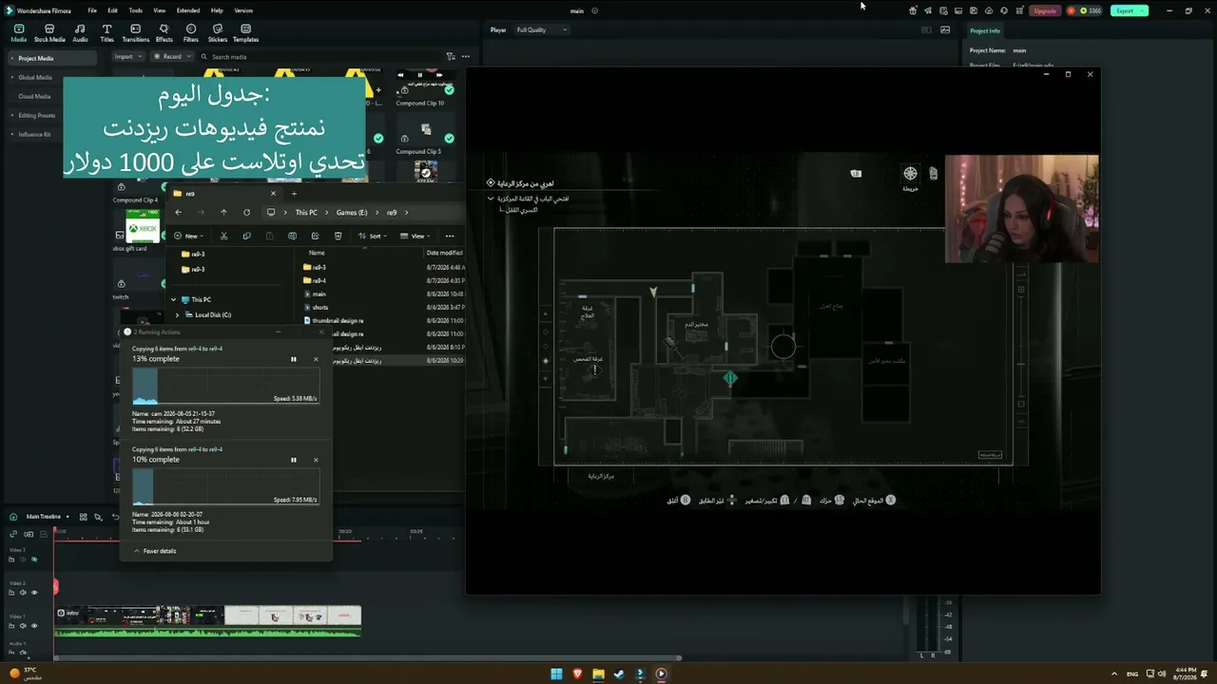The image size is (1217, 684).
Task: Go up one folder in File Explorer
Action: 223,213
